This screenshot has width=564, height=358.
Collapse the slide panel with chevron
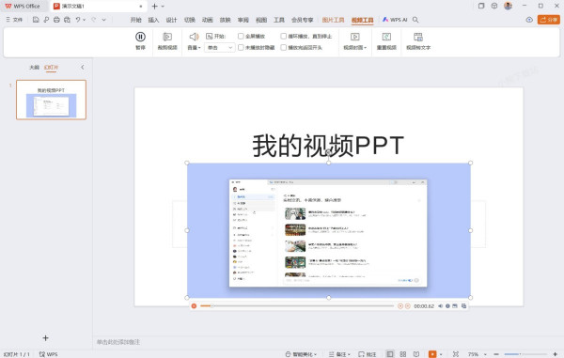pyautogui.click(x=83, y=68)
